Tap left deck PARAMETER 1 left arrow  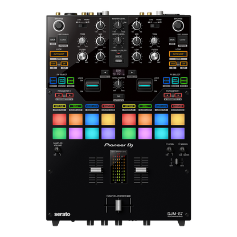coord(59,95)
